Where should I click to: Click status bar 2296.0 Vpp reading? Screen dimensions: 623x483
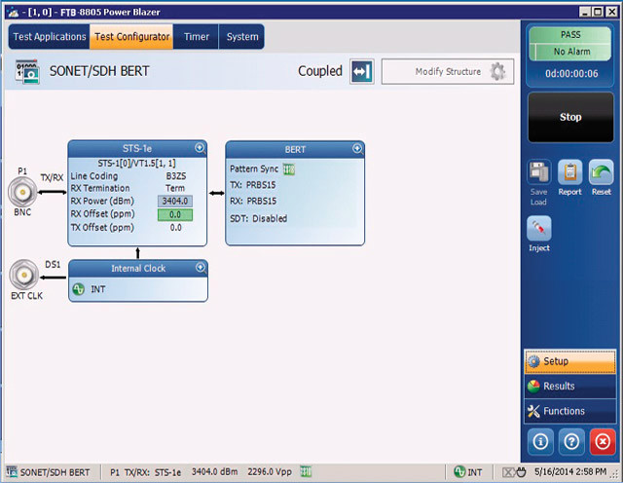coord(270,472)
